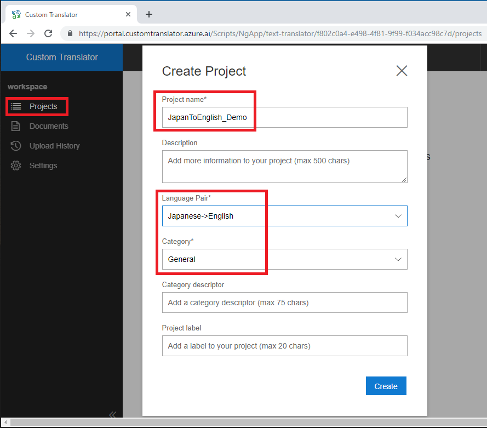
Task: Click the Project label input
Action: coord(284,346)
